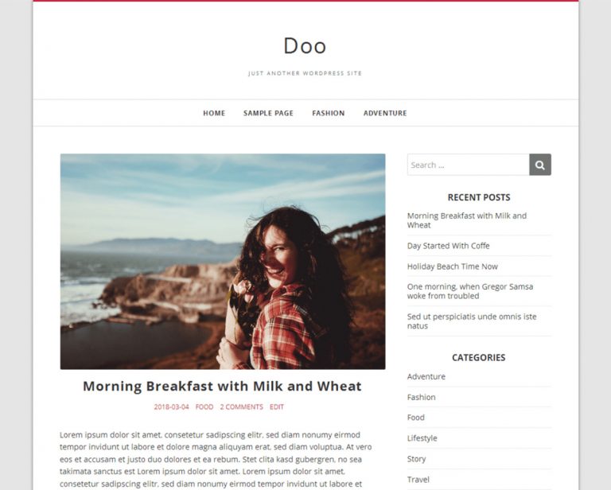
Task: Open recent post about Gregor Samsa
Action: click(x=470, y=291)
